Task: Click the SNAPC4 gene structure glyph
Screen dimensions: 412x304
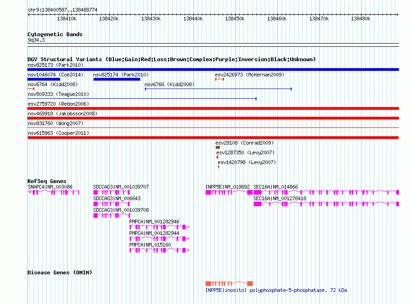Action: 53,192
